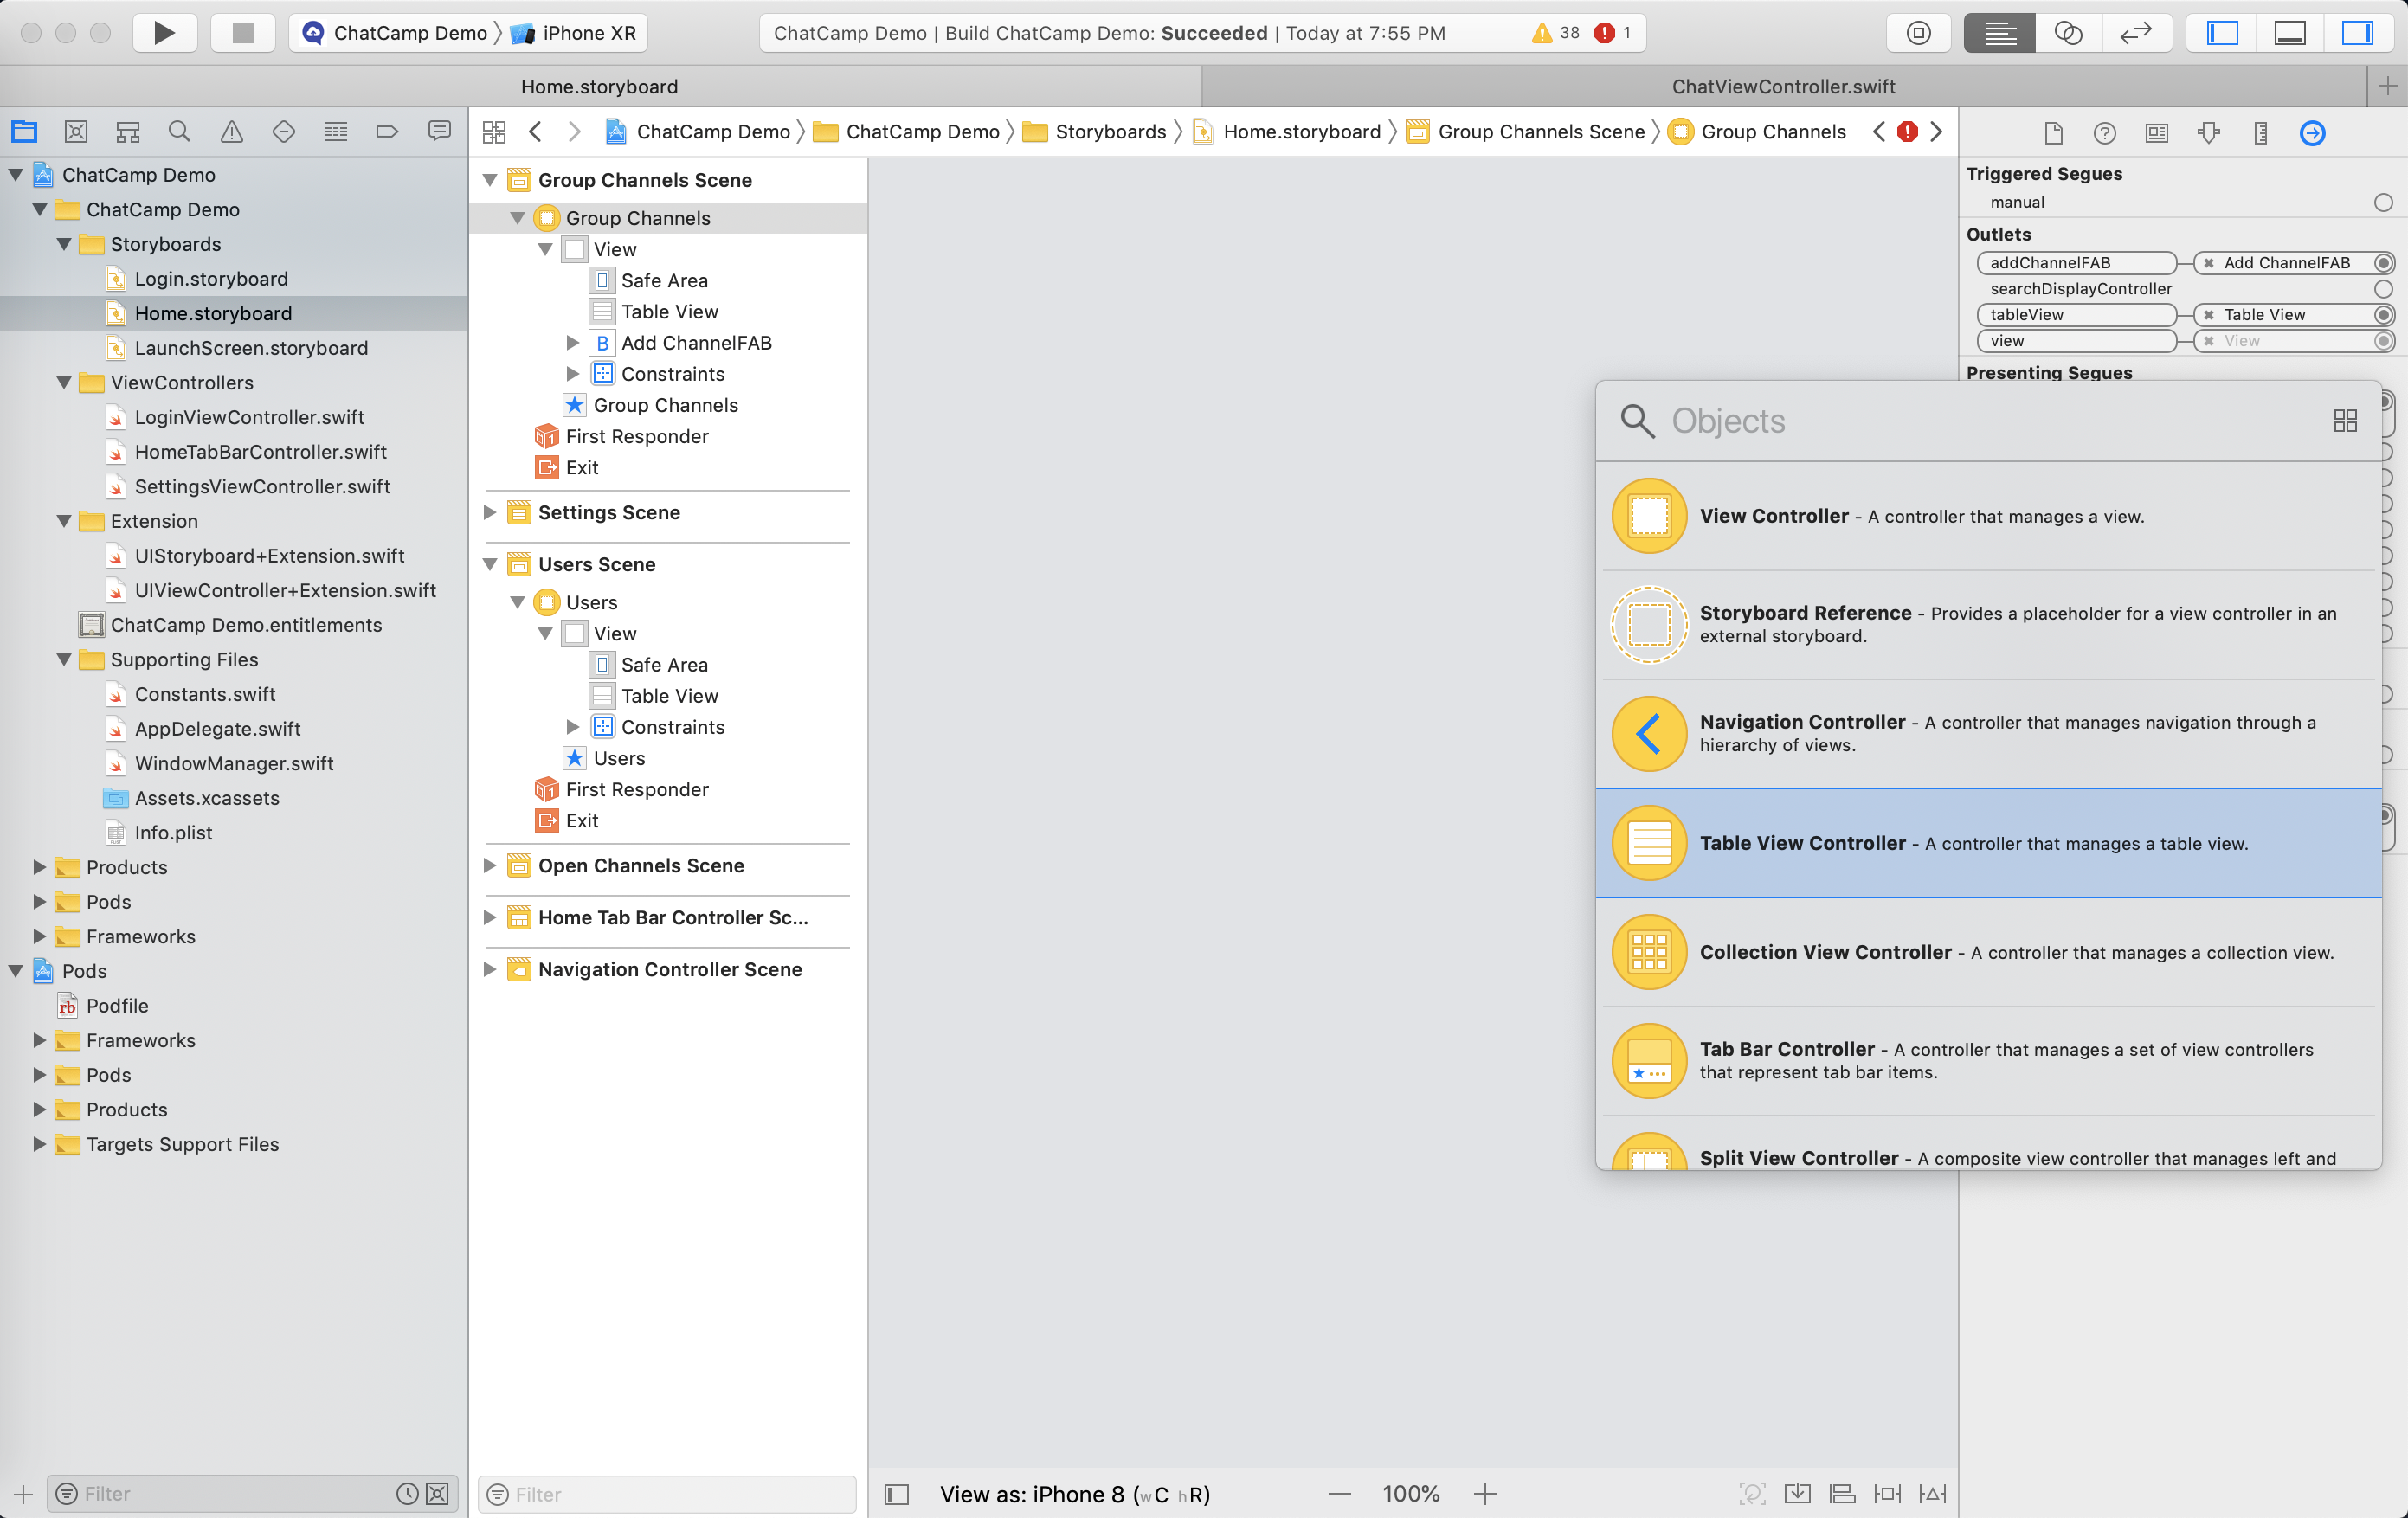
Task: Expand Targets Support Files folder
Action: (x=40, y=1144)
